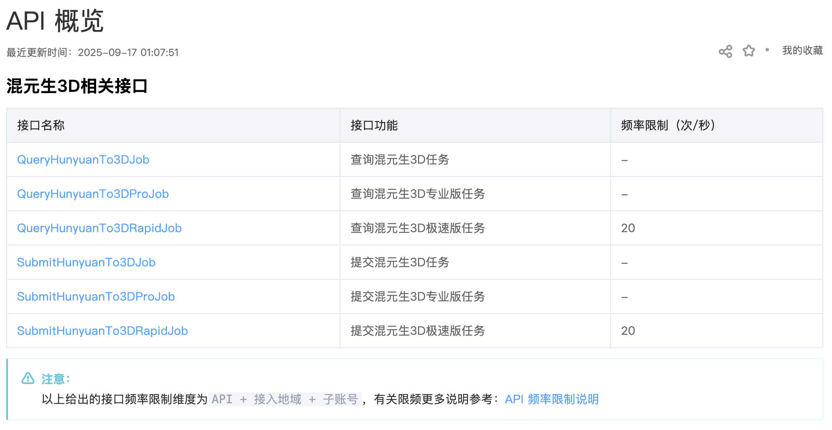
Task: Open SubmitHunyuanTo3DJob API link
Action: point(86,262)
